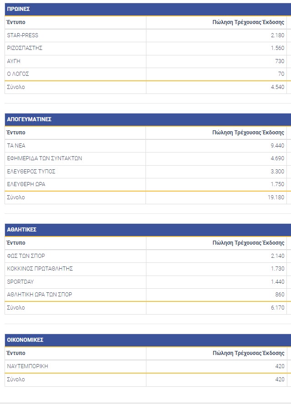Viewport: 291px width, 404px height.
Task: Select ΑΘΛΗΤΙΚΗ ΩΡΑ ΤΩΝ ΣΠΟΡ entry
Action: pos(40,295)
